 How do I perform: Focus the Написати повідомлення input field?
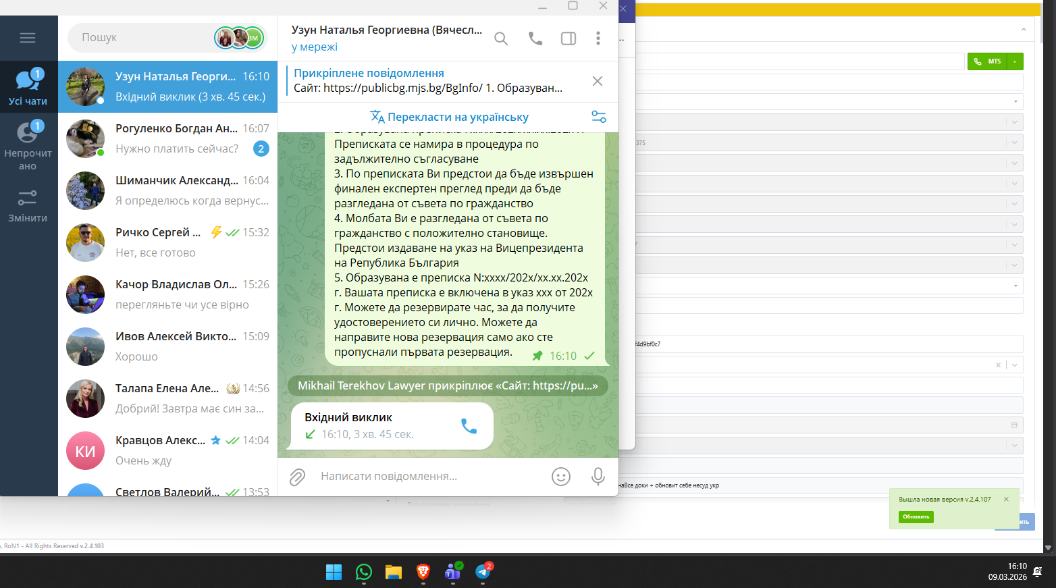pyautogui.click(x=429, y=477)
